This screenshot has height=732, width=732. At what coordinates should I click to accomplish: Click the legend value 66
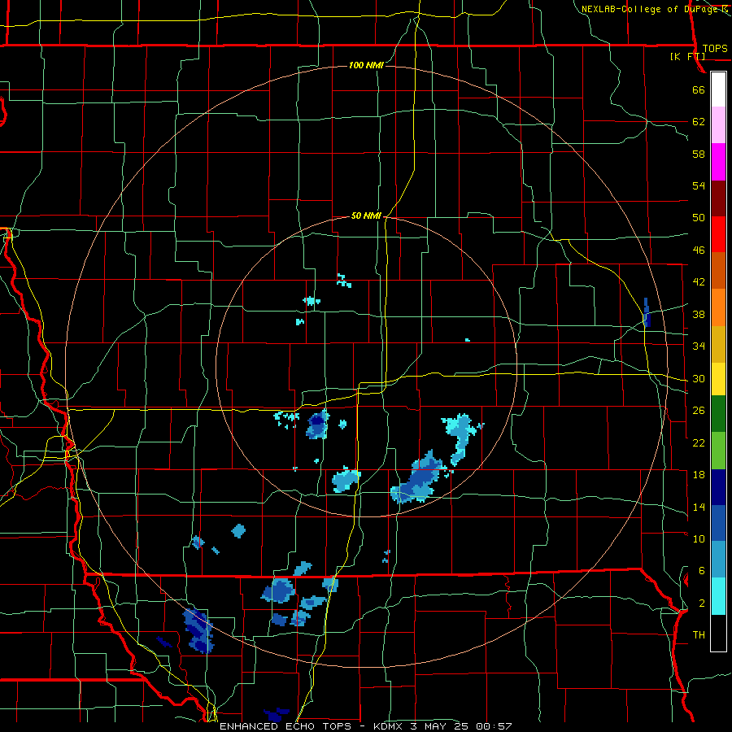coord(699,89)
